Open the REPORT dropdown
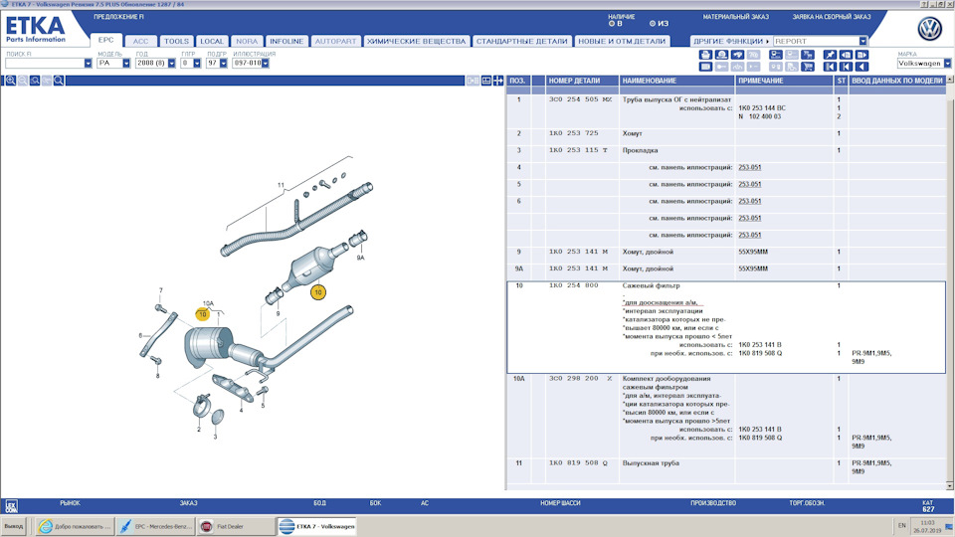 click(863, 41)
